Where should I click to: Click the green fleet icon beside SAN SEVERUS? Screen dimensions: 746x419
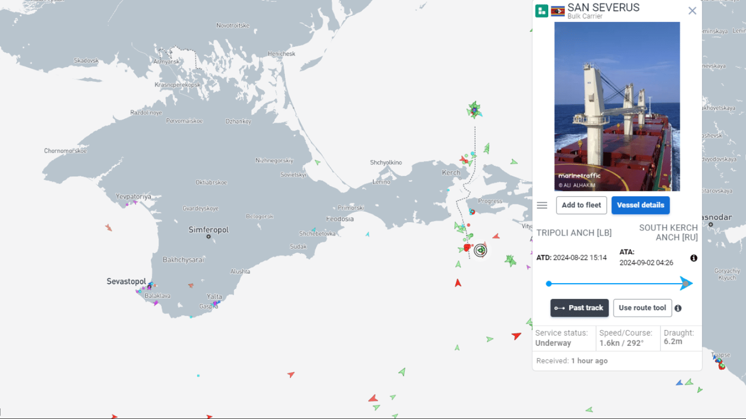pyautogui.click(x=541, y=11)
